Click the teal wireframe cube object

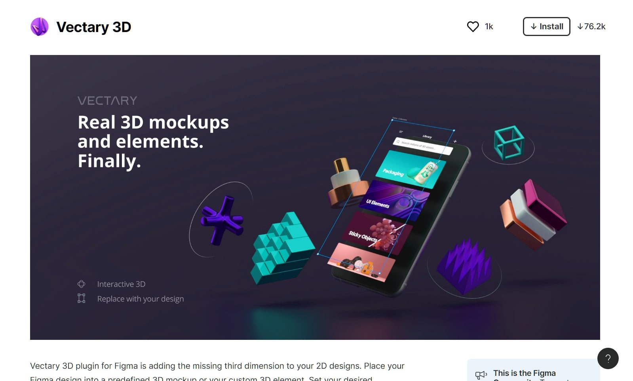click(509, 142)
